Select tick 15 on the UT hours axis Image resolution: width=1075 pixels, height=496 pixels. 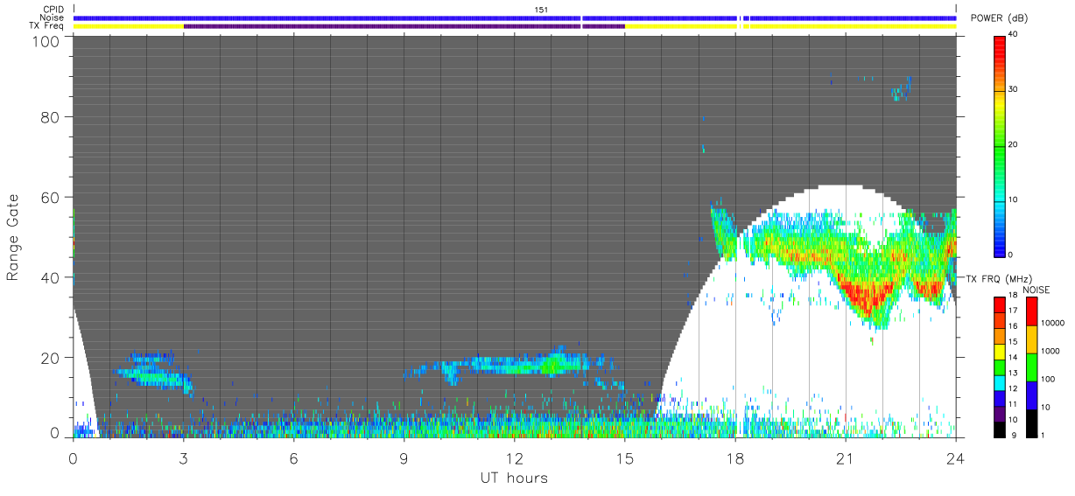[x=624, y=458]
